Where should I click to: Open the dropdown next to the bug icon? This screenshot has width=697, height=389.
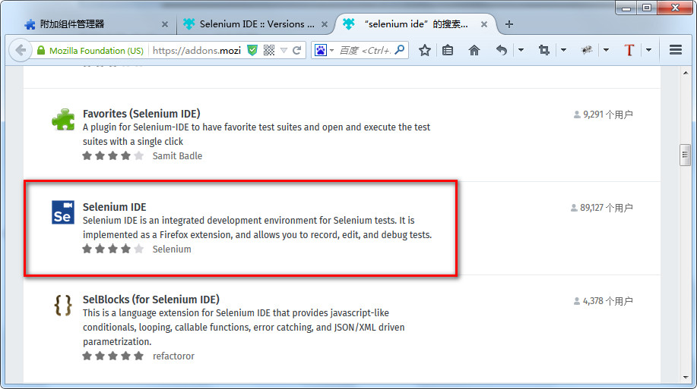[606, 50]
